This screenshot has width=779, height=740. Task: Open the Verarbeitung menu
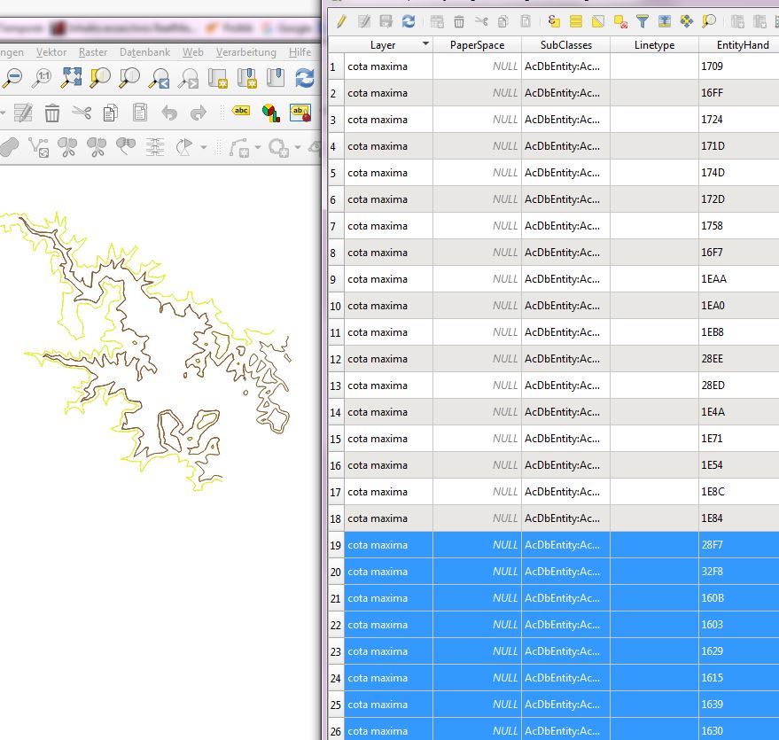pos(246,52)
